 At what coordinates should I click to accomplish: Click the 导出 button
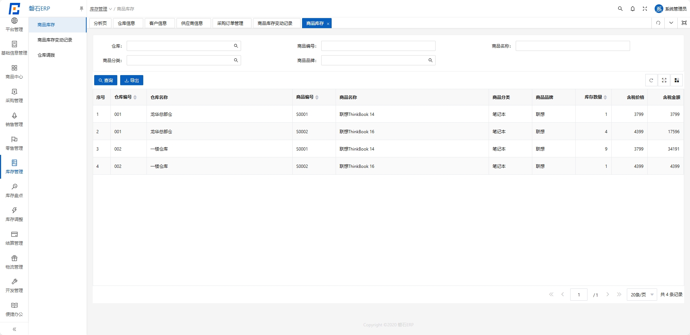(132, 80)
